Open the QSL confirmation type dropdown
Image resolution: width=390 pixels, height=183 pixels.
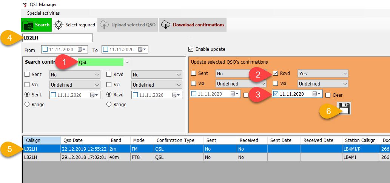127,63
